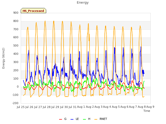Screen dimensions: 166x124
Task: Click the Jul 29 x-axis label
Action: click(x=55, y=107)
